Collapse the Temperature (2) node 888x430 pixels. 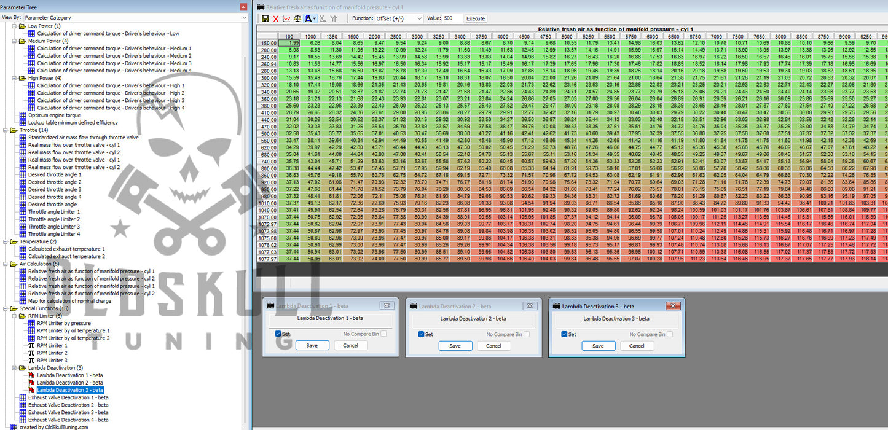coord(5,241)
